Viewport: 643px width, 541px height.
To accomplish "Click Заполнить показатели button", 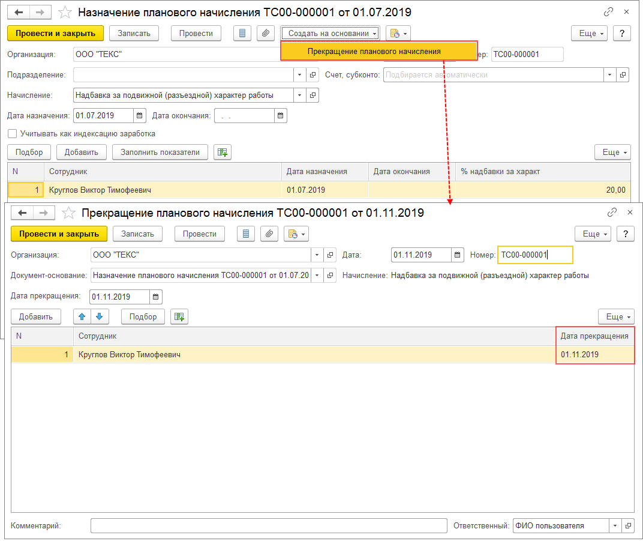I will coord(160,153).
